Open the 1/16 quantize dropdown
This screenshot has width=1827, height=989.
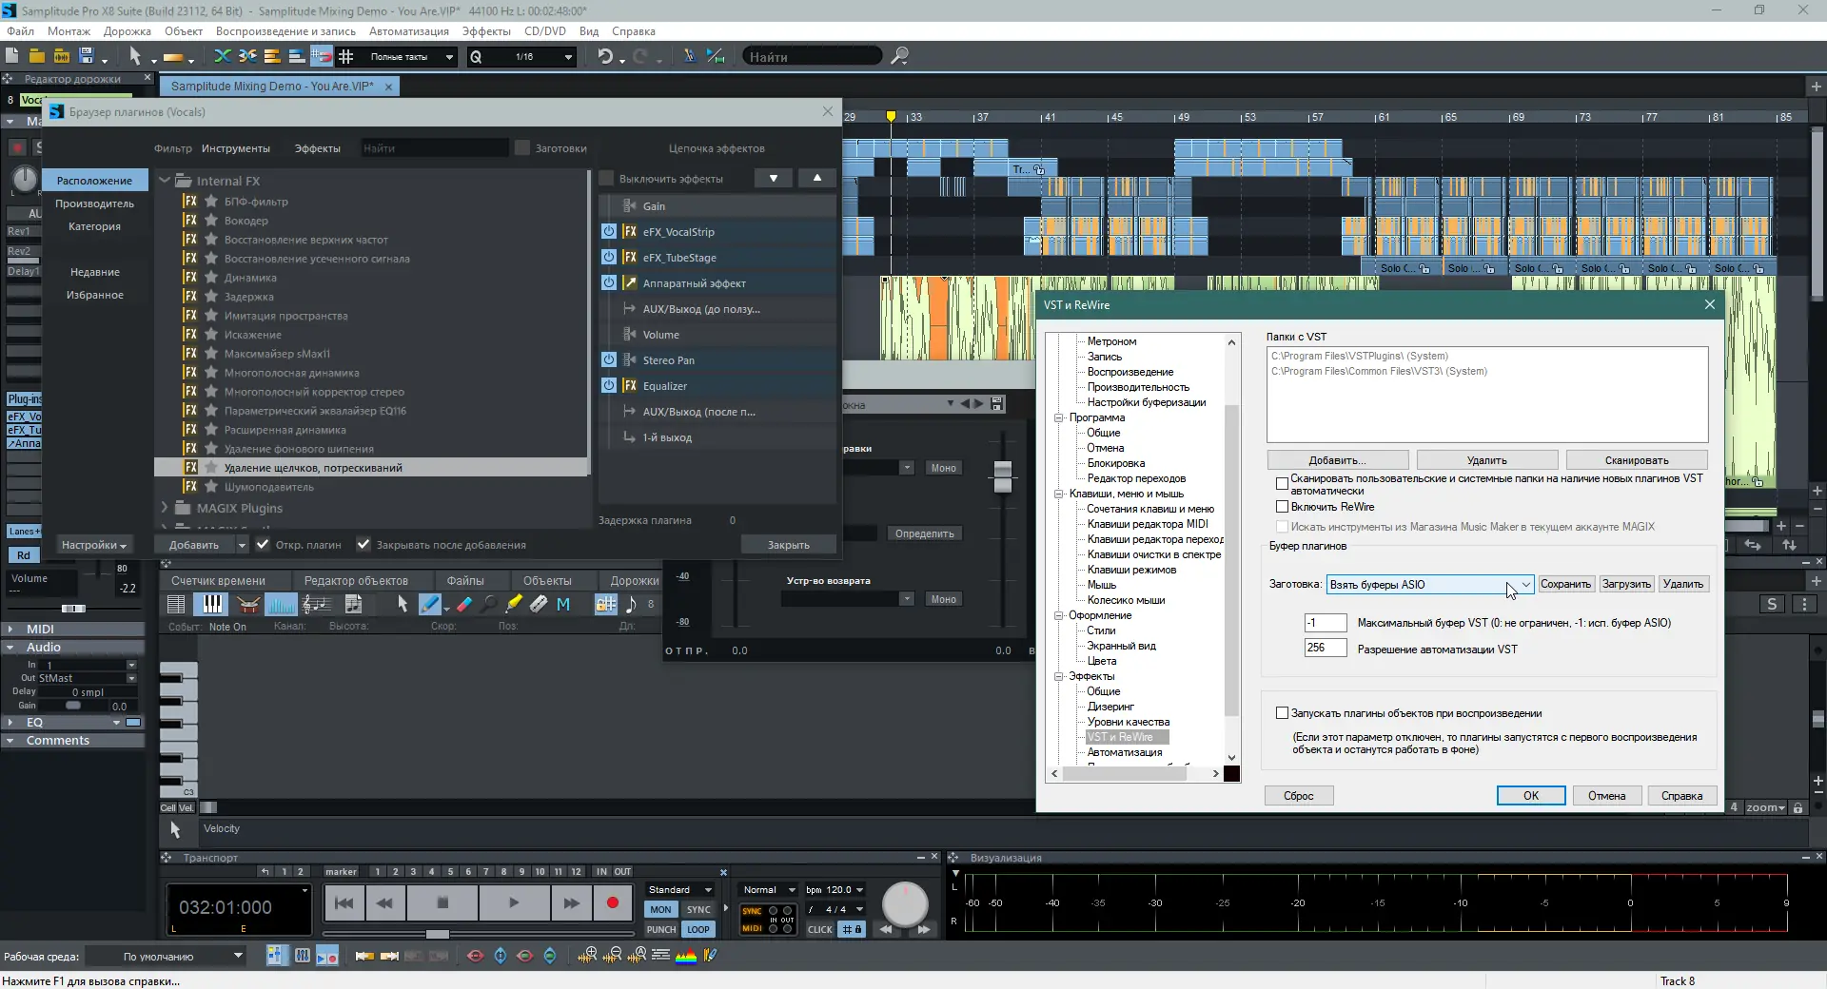coord(567,57)
